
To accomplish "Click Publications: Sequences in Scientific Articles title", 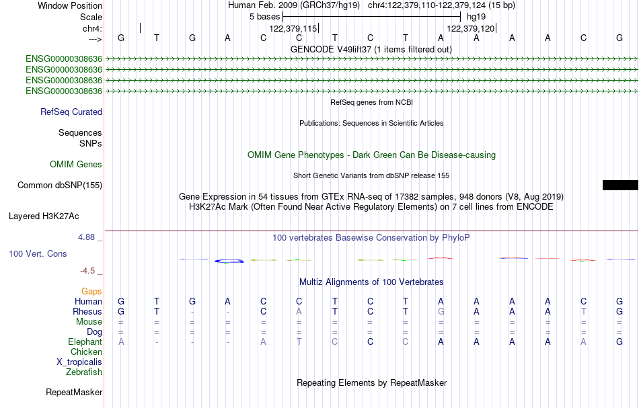I will click(371, 123).
